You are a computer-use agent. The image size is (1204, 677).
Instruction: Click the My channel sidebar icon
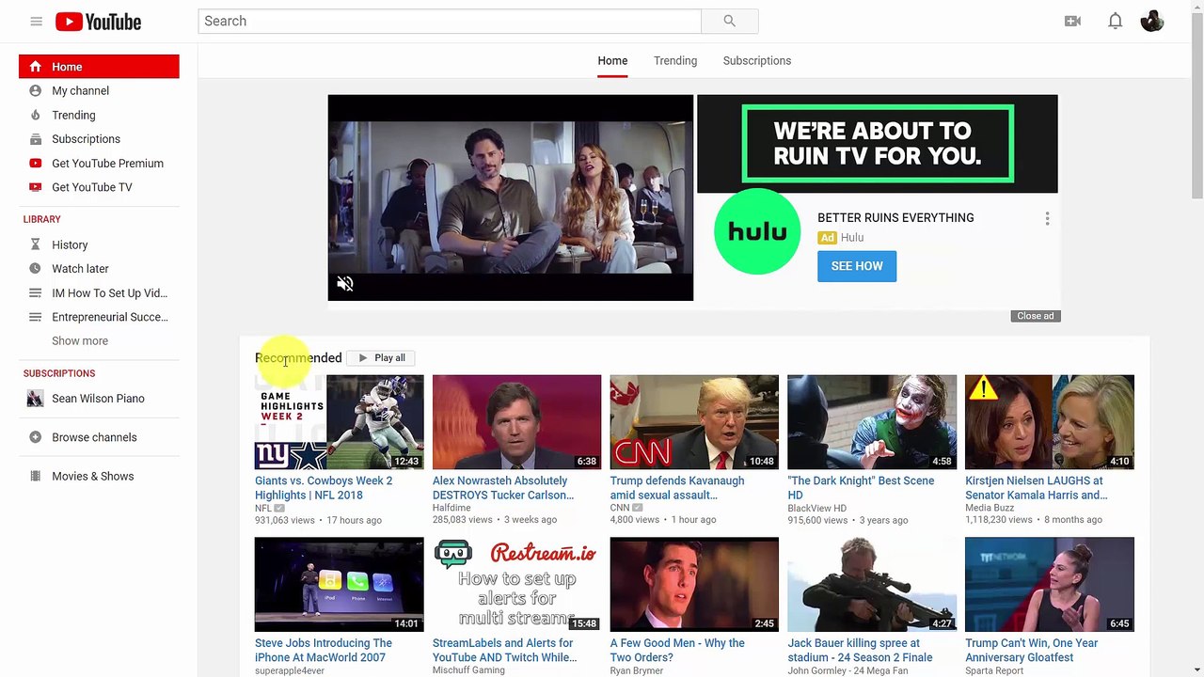pos(35,90)
